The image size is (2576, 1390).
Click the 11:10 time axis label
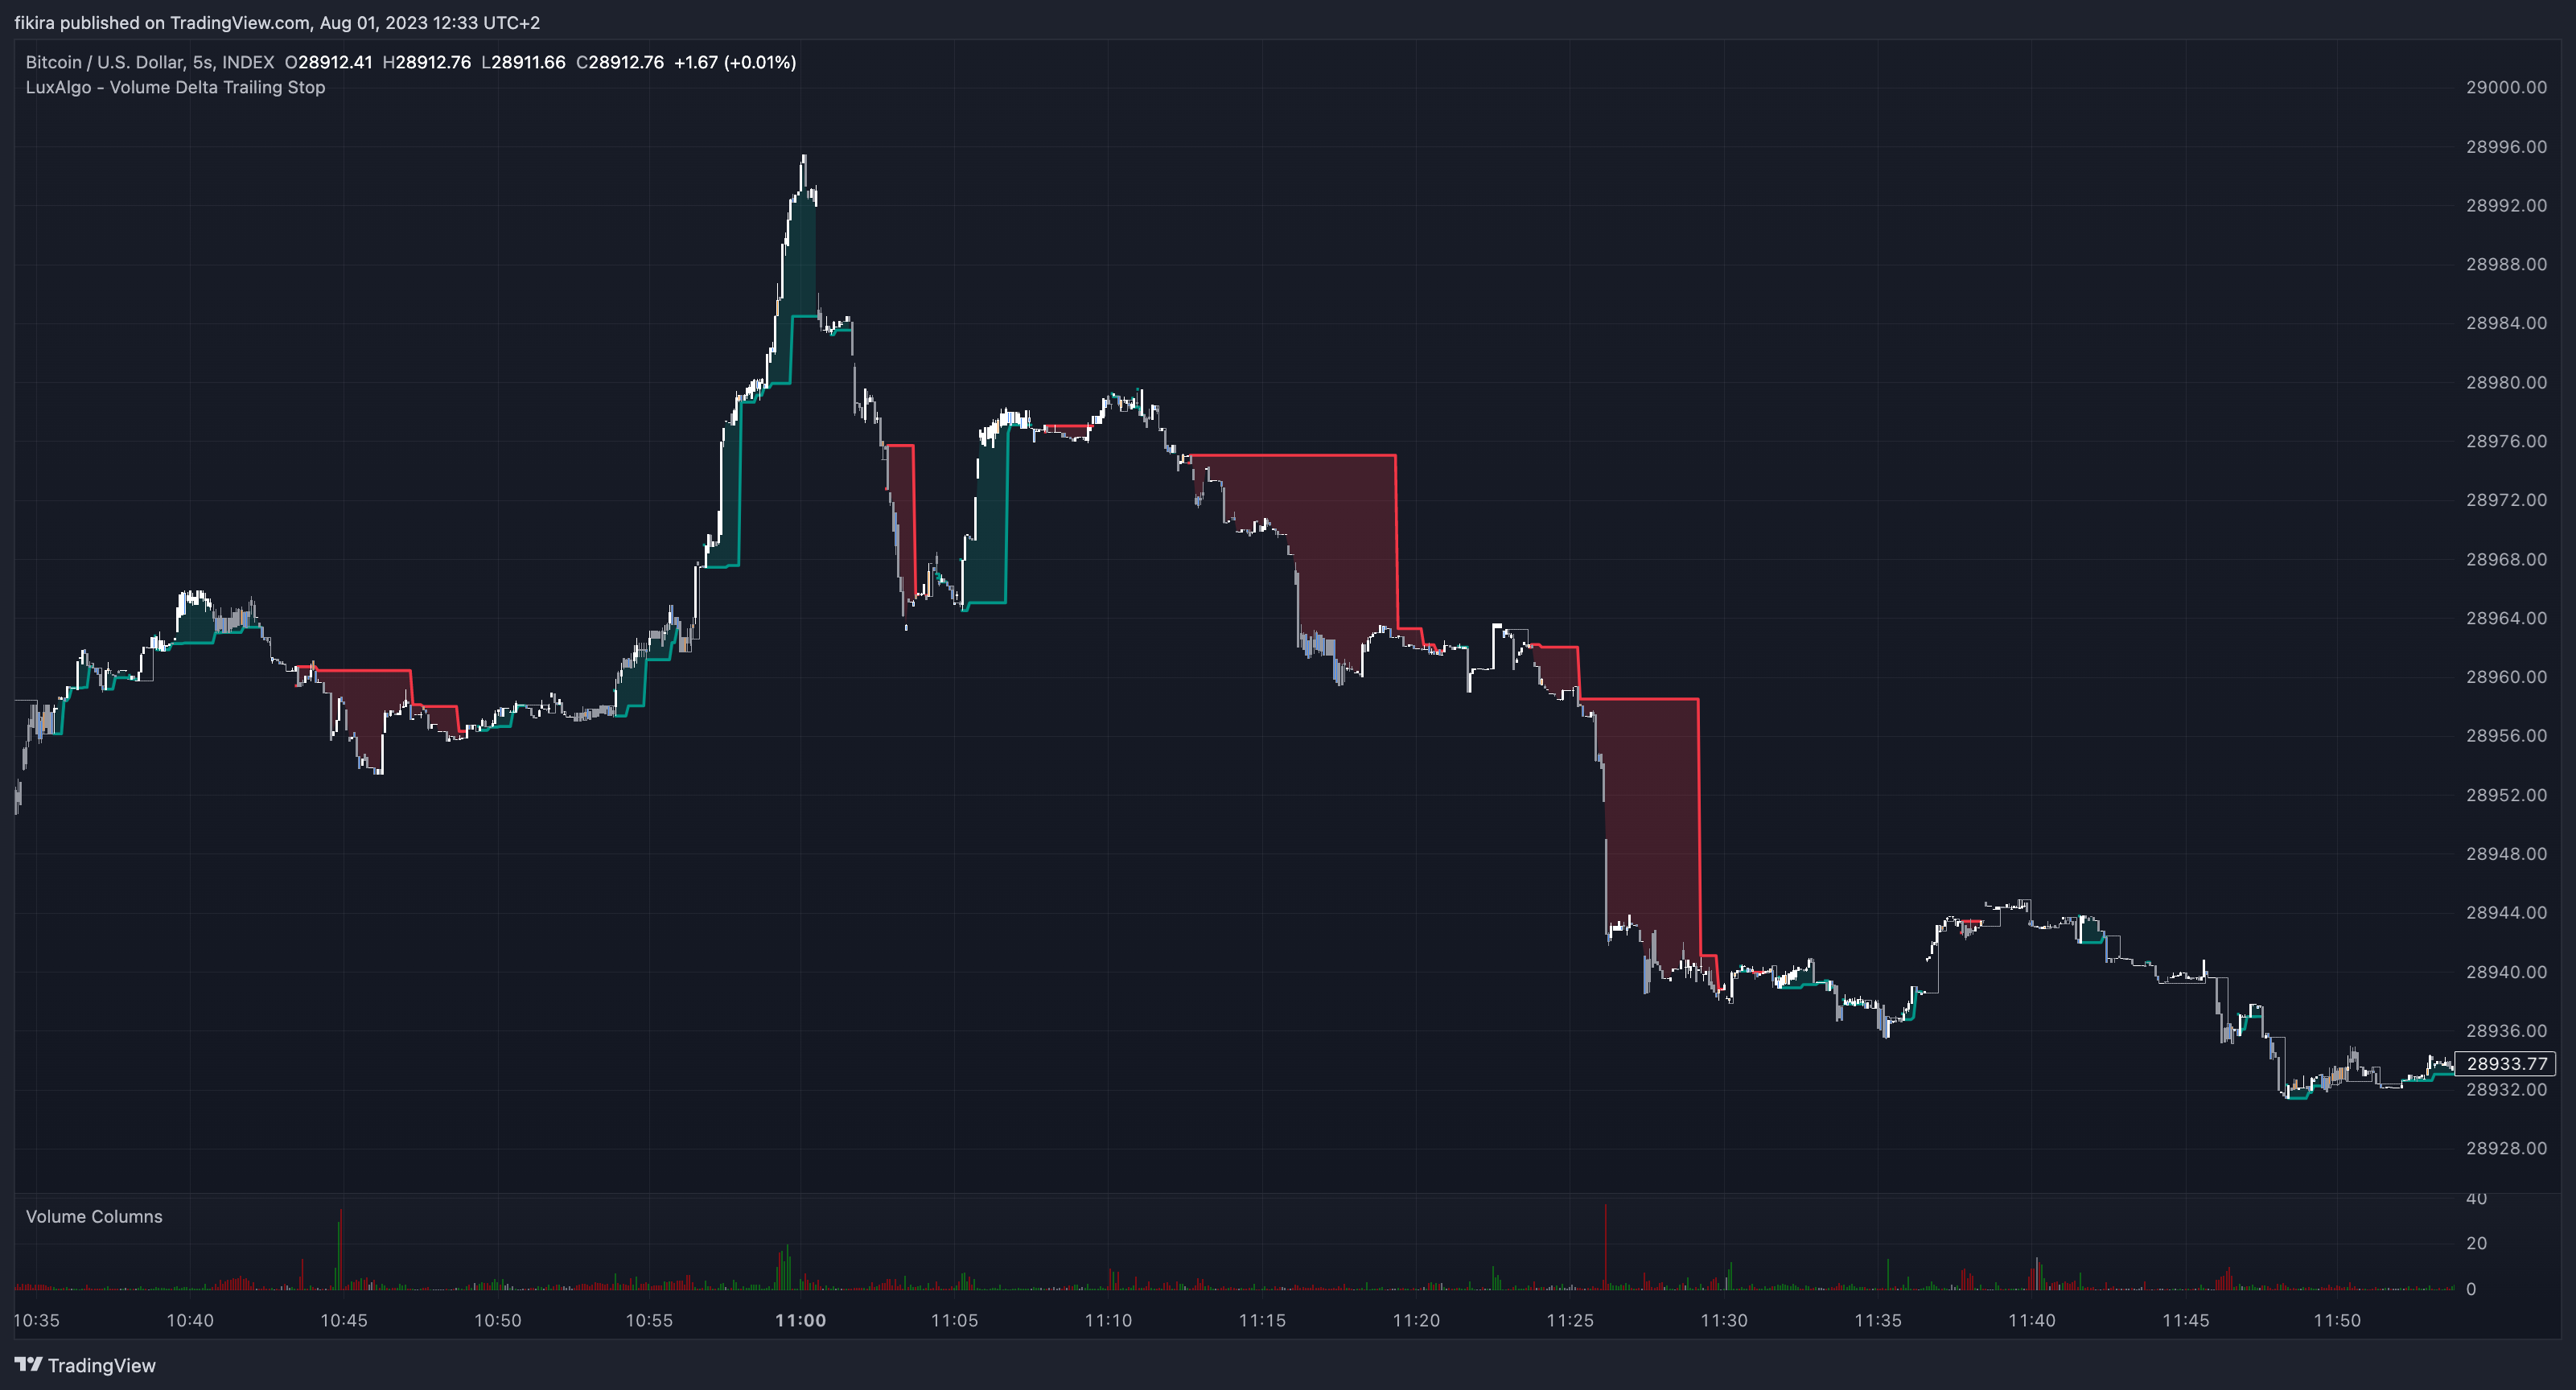pos(1109,1320)
